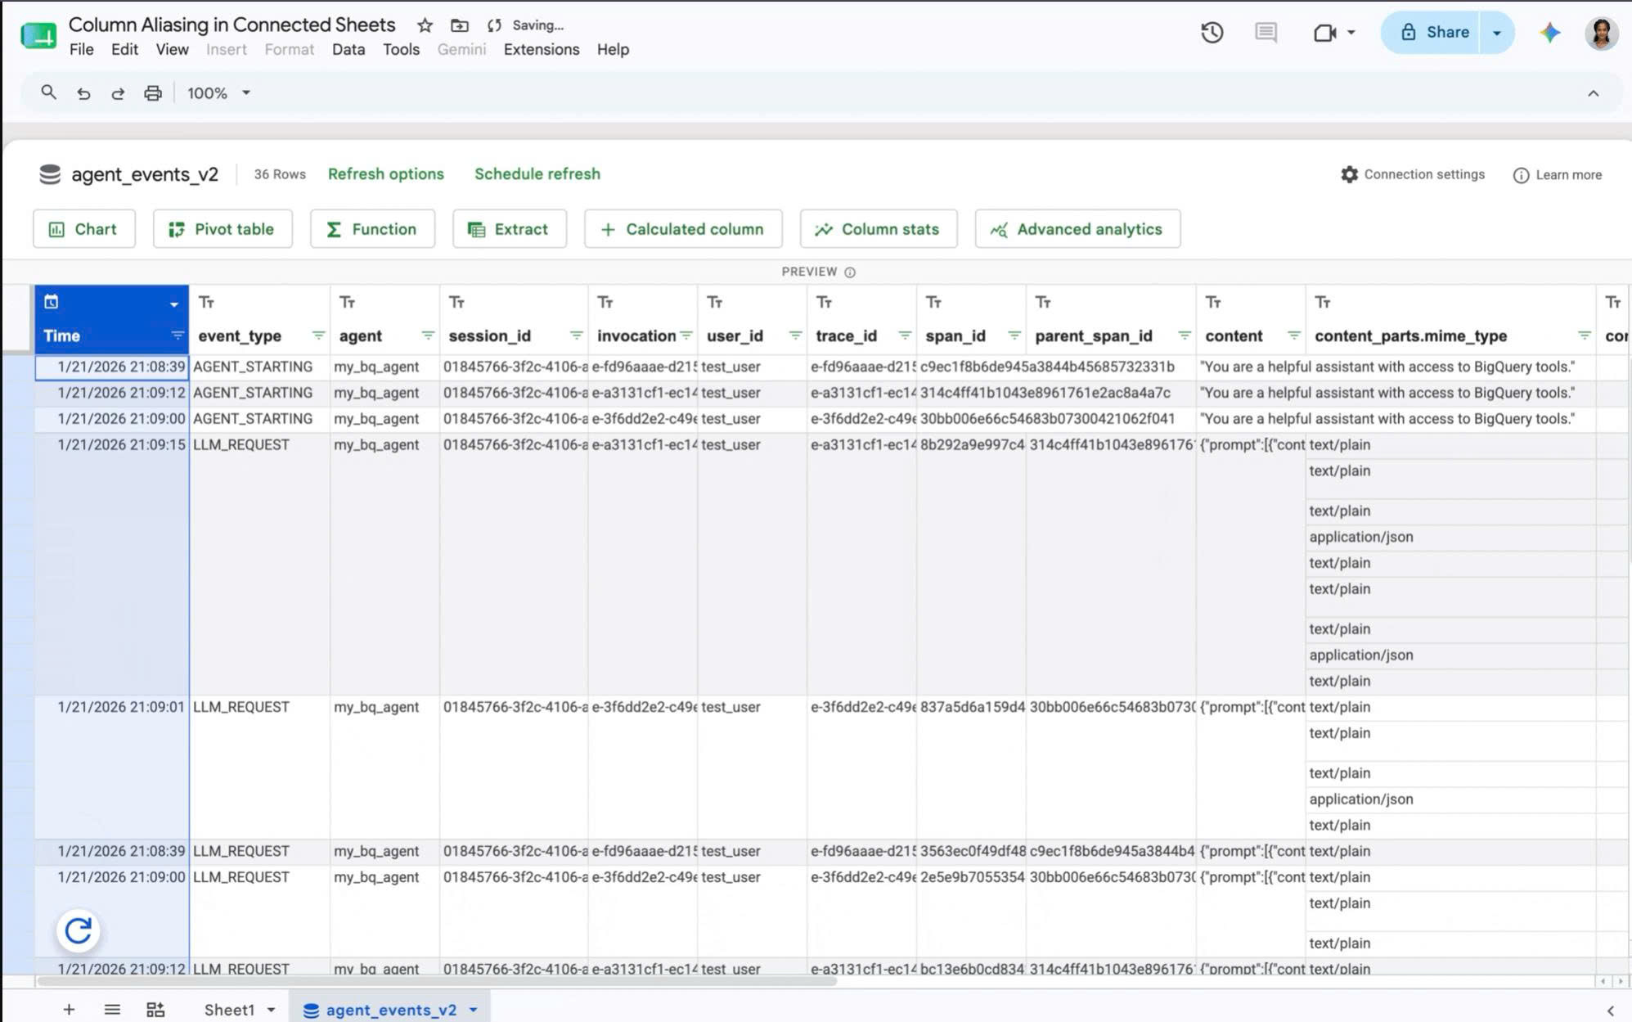Screen dimensions: 1632x1022
Task: Filter the event_type column
Action: click(318, 335)
